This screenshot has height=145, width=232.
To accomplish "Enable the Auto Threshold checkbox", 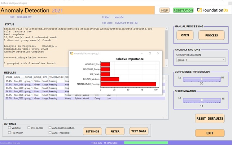I will coord(50,132).
